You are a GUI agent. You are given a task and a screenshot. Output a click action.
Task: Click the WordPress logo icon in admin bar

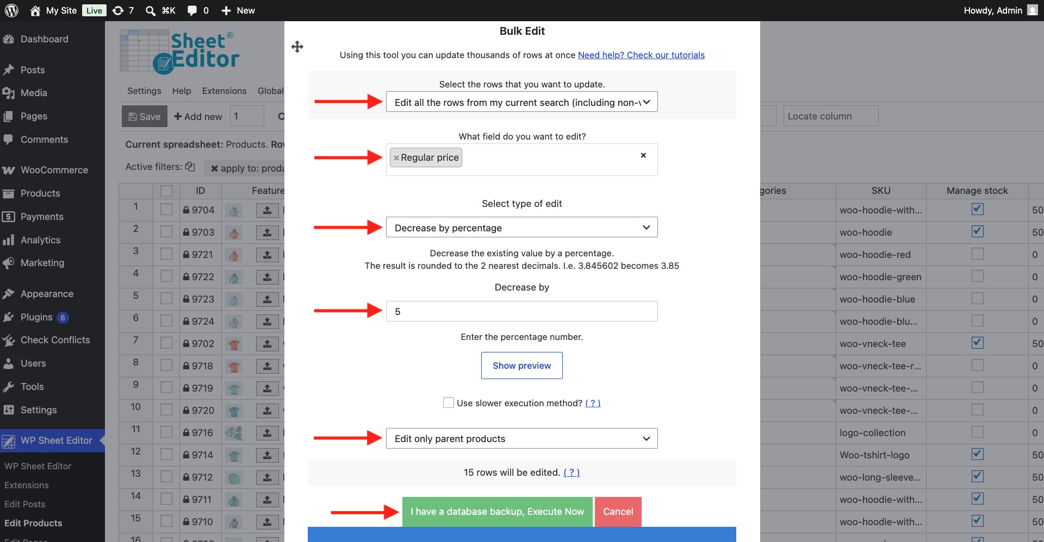click(x=11, y=10)
